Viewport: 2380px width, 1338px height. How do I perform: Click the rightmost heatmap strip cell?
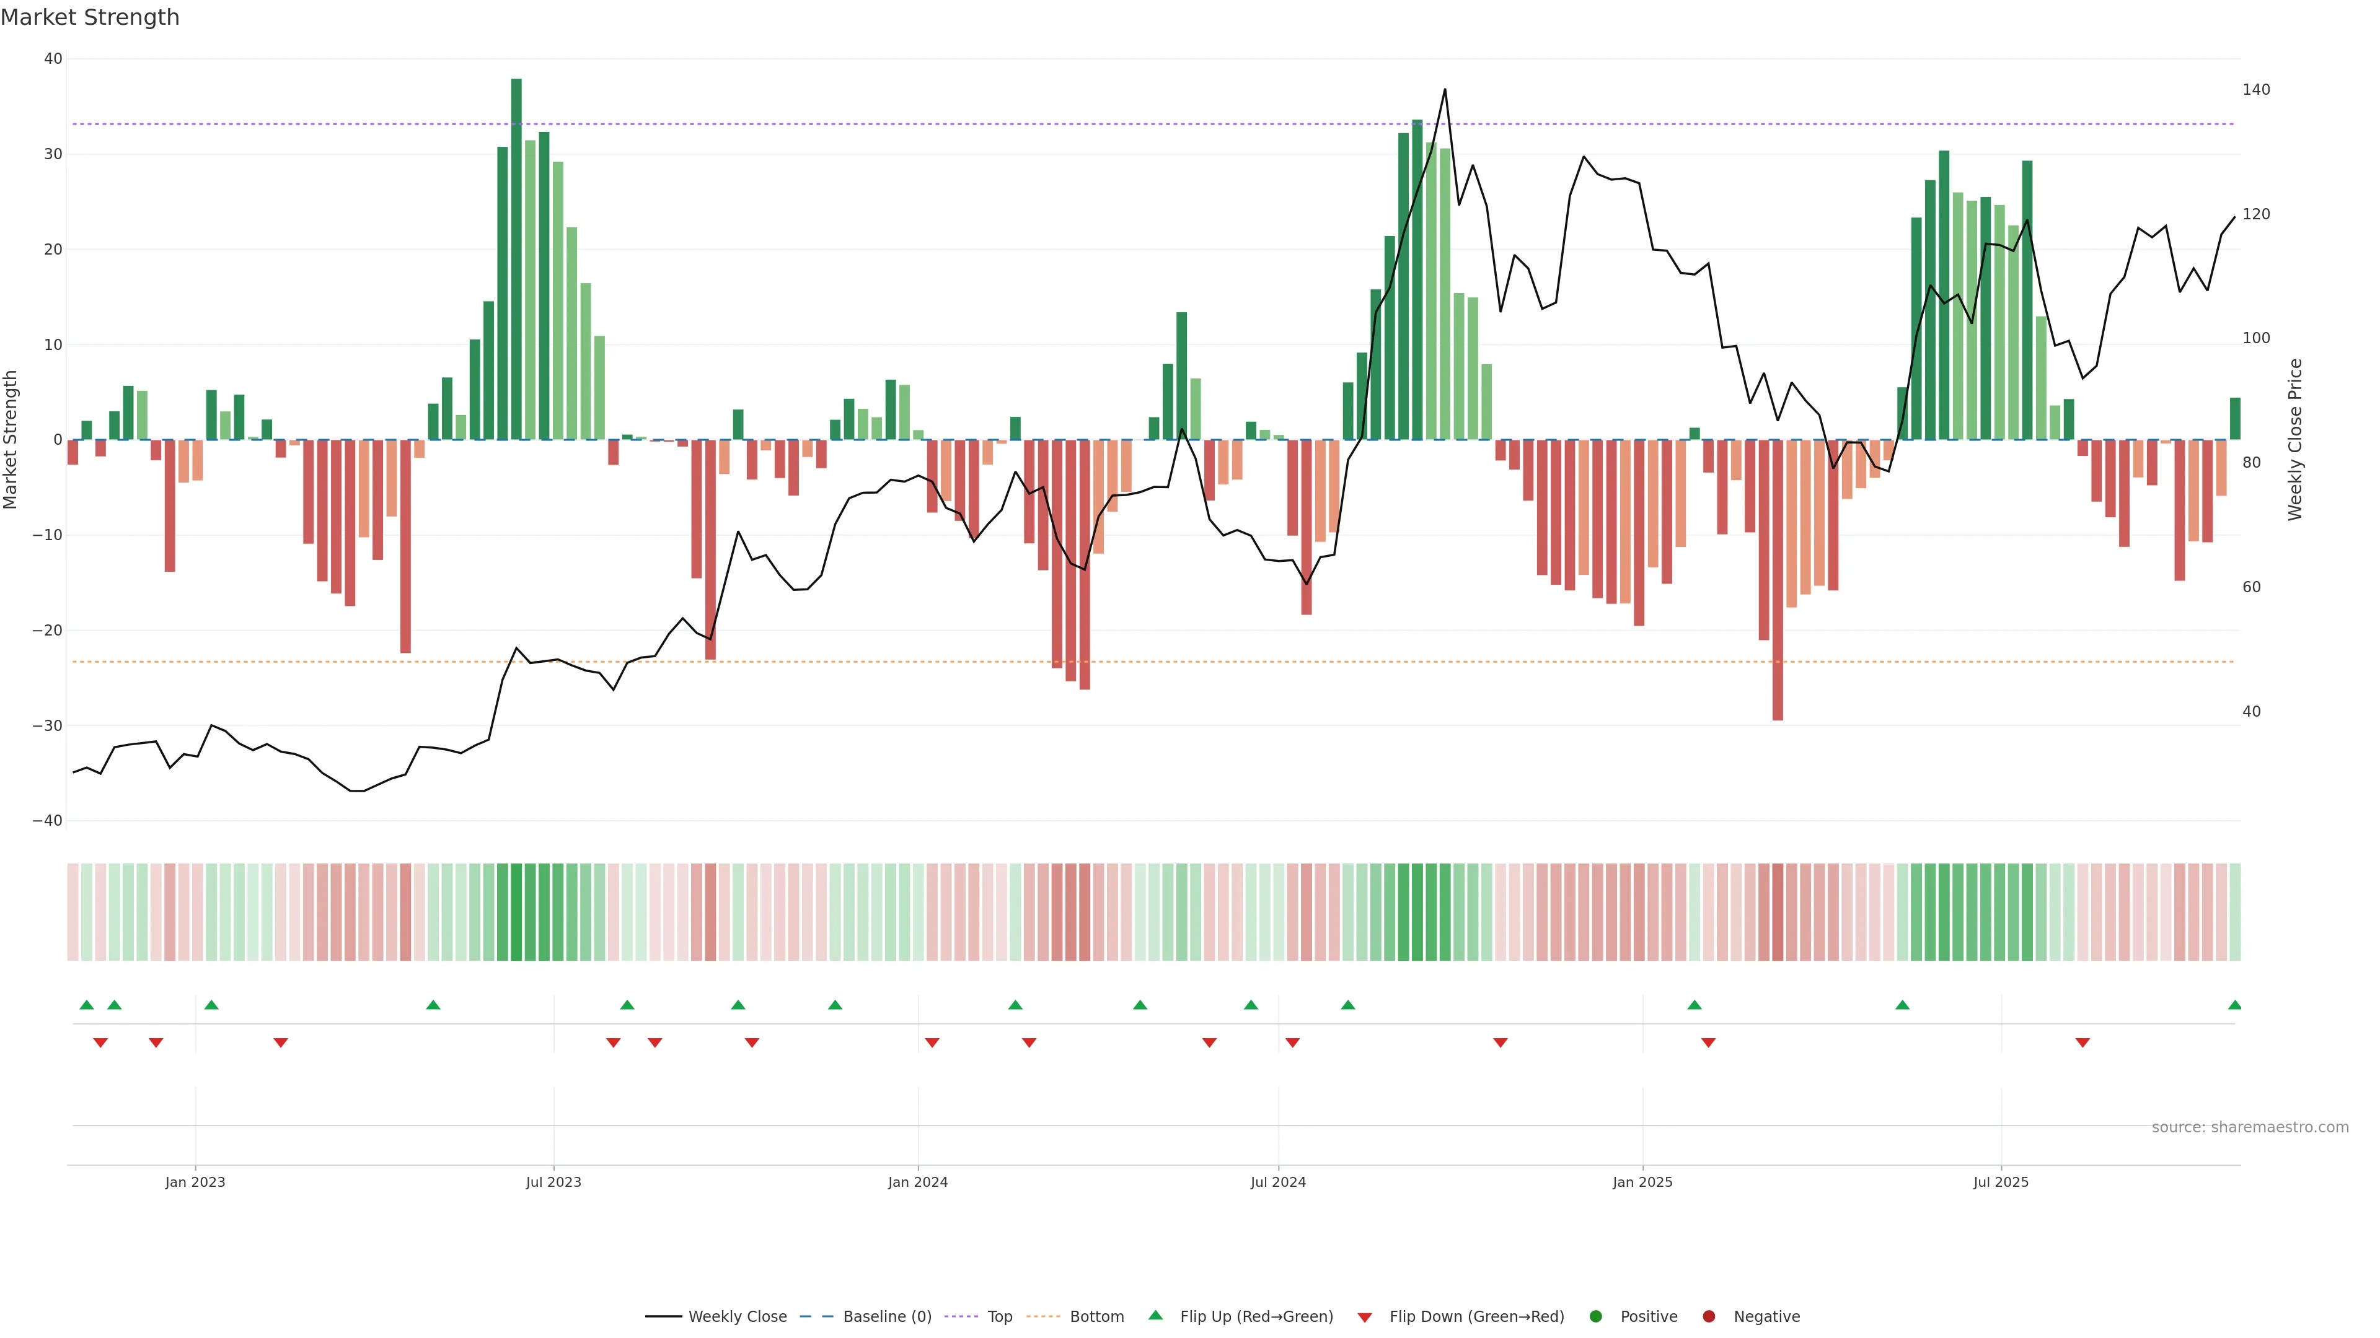(x=2235, y=912)
